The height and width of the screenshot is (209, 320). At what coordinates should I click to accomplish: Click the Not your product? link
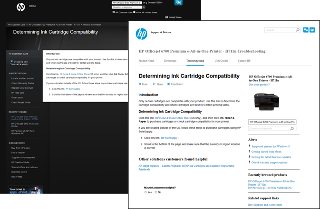click(259, 85)
